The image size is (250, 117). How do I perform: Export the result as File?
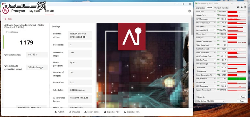coord(92,112)
